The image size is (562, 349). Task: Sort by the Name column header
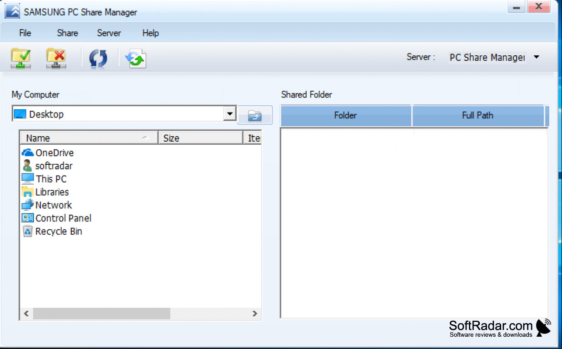coord(89,138)
